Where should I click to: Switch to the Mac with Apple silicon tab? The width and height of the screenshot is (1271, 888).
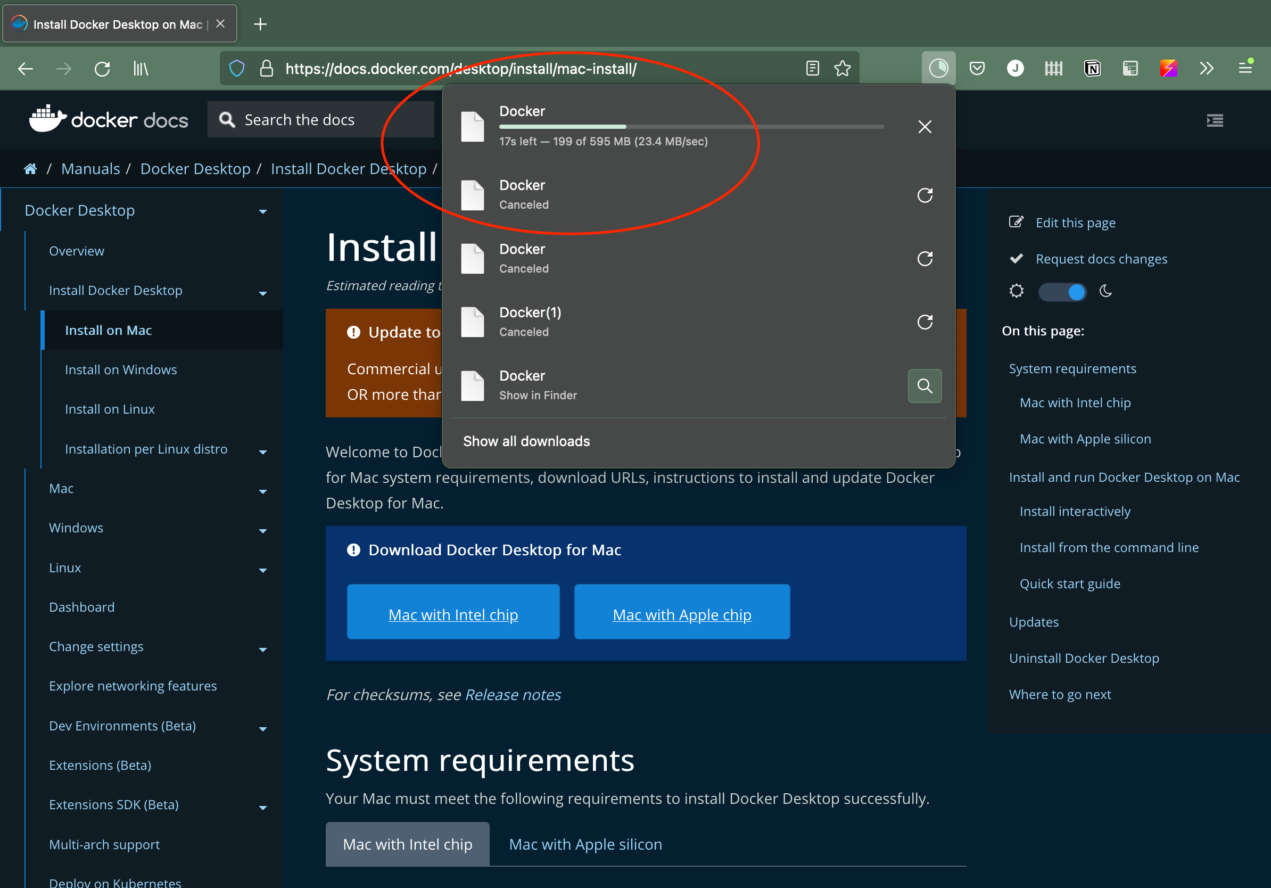(585, 844)
